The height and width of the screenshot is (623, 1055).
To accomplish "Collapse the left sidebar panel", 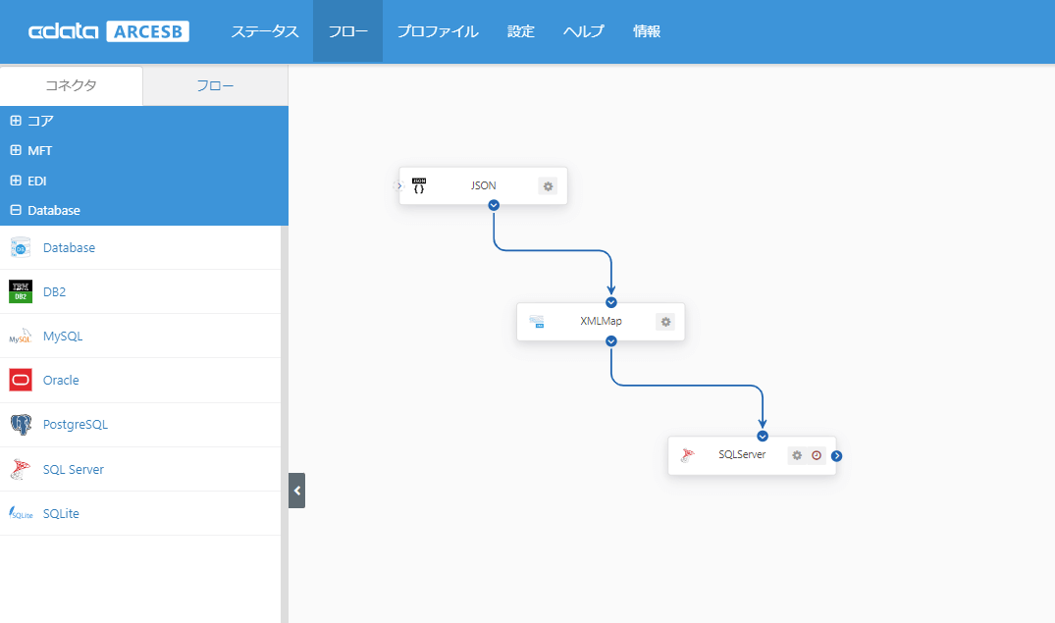I will click(x=296, y=490).
